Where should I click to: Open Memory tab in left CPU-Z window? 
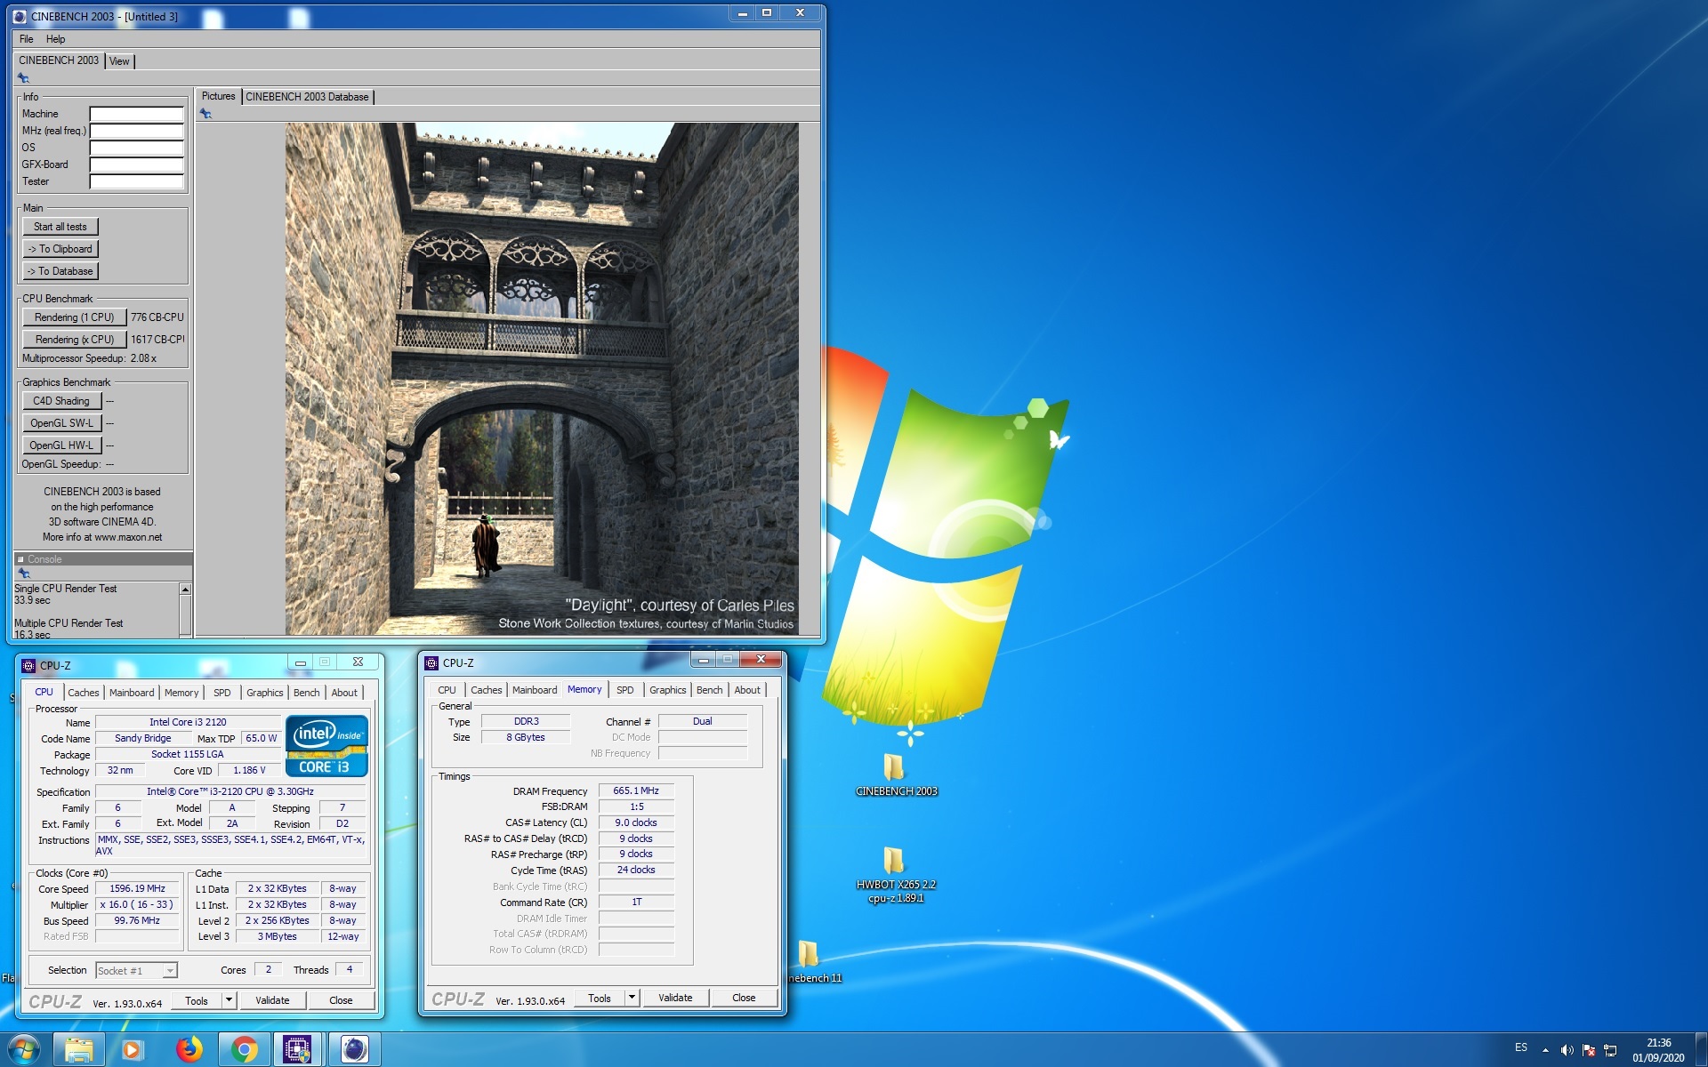(x=181, y=693)
